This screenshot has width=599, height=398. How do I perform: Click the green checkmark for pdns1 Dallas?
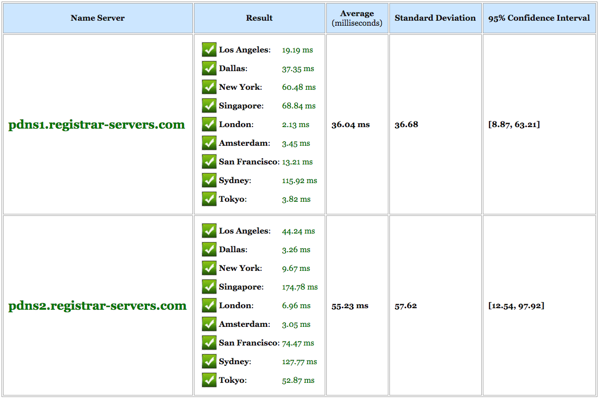(209, 68)
